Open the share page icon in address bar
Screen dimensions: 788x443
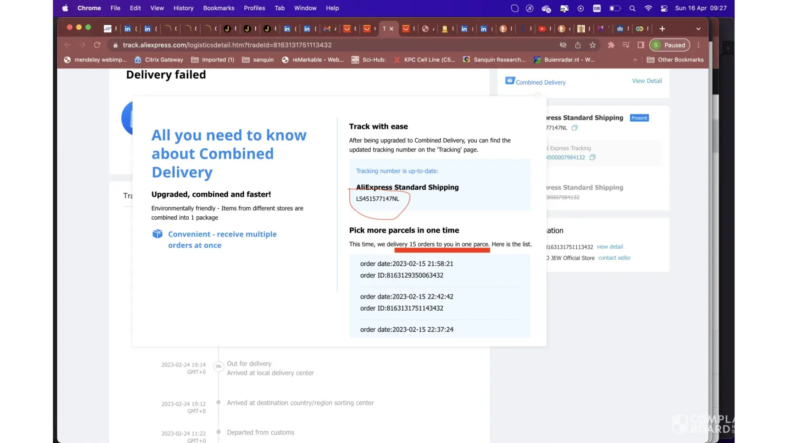[x=578, y=45]
